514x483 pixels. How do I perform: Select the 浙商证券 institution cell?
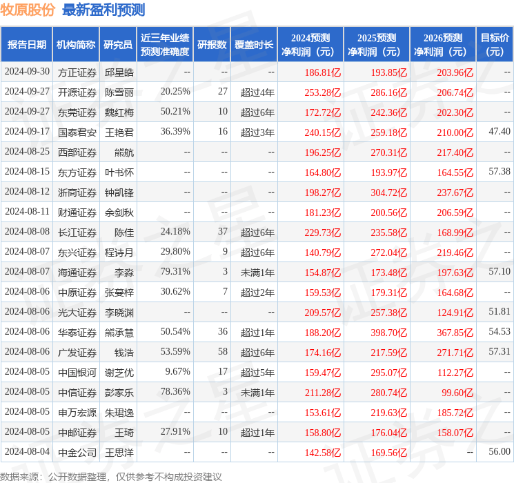77,193
